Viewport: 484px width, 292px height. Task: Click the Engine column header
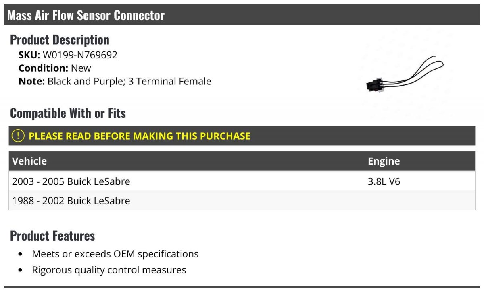[384, 161]
